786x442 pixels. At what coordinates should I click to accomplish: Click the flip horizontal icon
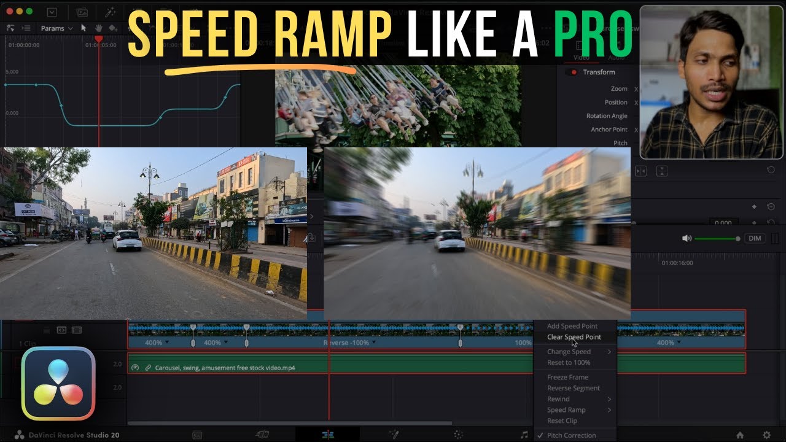[640, 171]
